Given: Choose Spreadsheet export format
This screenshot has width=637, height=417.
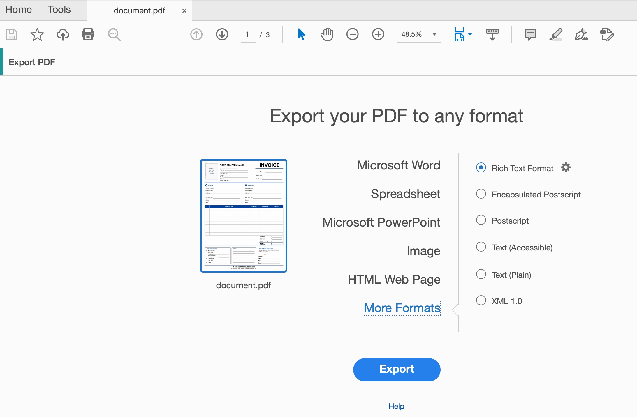Looking at the screenshot, I should click(405, 194).
